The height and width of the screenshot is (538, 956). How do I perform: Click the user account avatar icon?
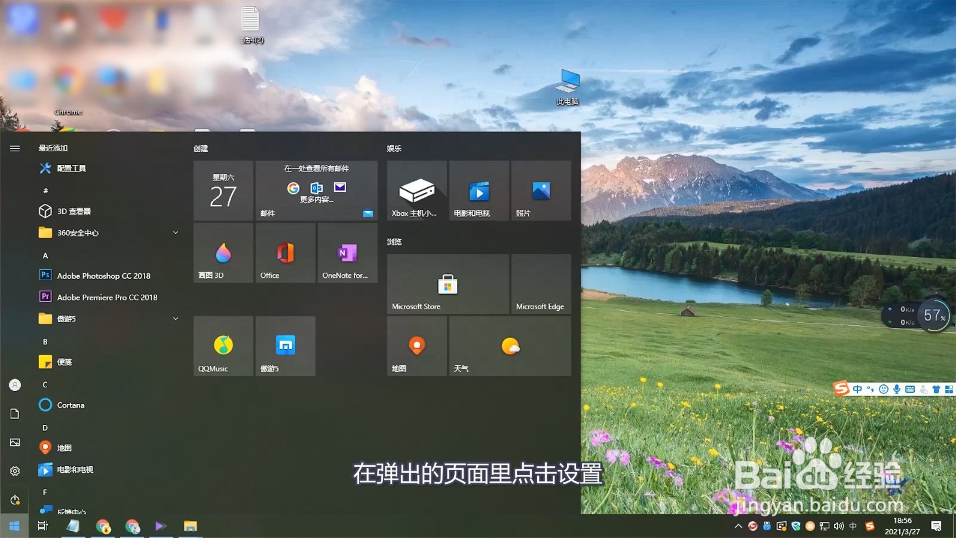15,385
